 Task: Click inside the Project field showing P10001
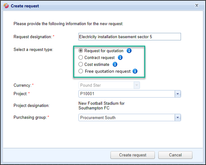point(126,94)
